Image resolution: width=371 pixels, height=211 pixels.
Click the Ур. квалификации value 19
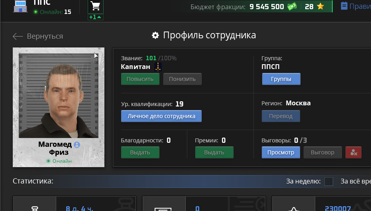[x=179, y=104]
